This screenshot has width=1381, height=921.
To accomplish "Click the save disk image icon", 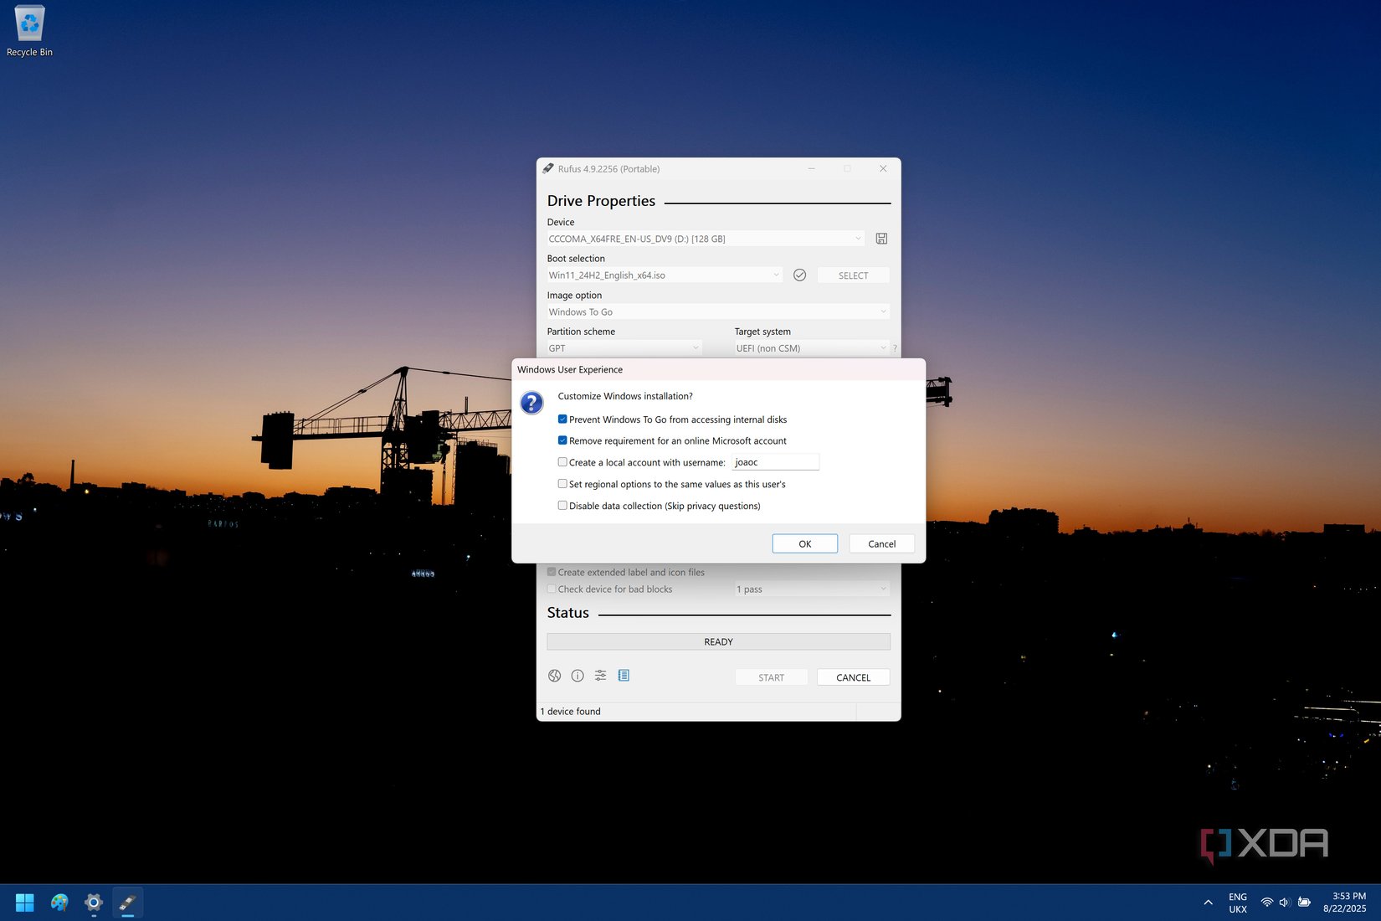I will [x=880, y=238].
